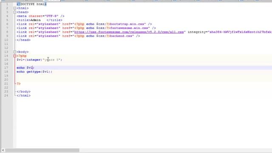The width and height of the screenshot is (272, 153).
Task: Click the closing </body> tag
Action: pos(24,92)
